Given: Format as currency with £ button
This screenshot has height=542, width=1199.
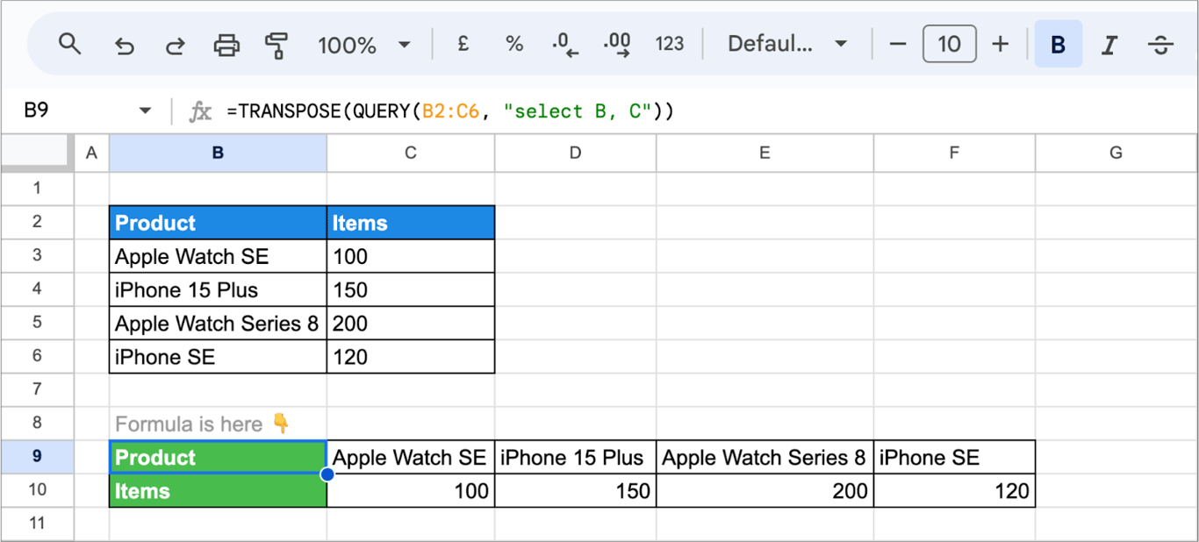Looking at the screenshot, I should pos(463,44).
